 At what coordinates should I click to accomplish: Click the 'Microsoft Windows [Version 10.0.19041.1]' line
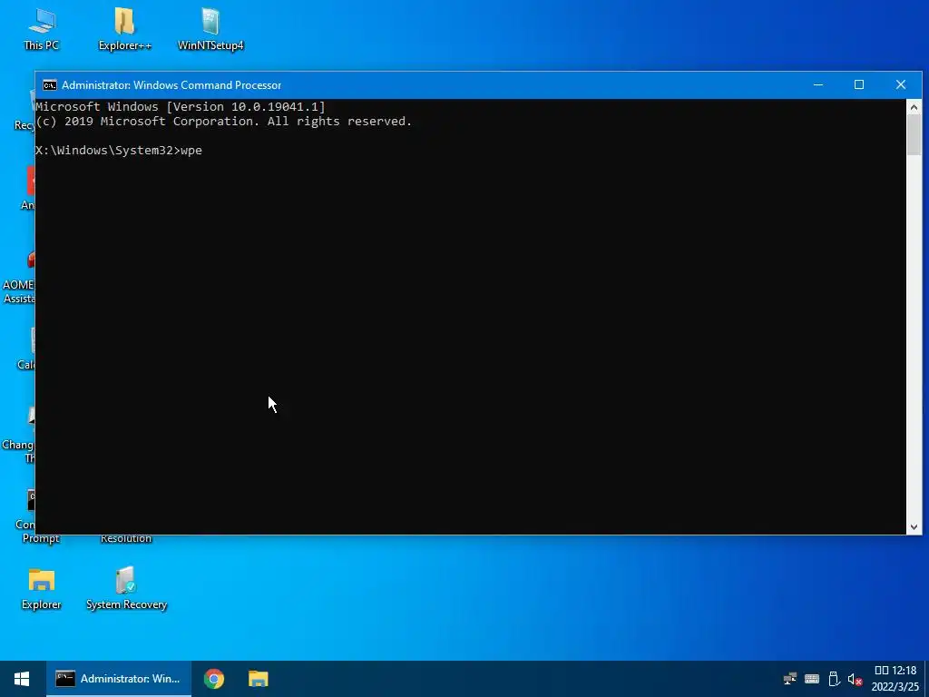point(181,107)
